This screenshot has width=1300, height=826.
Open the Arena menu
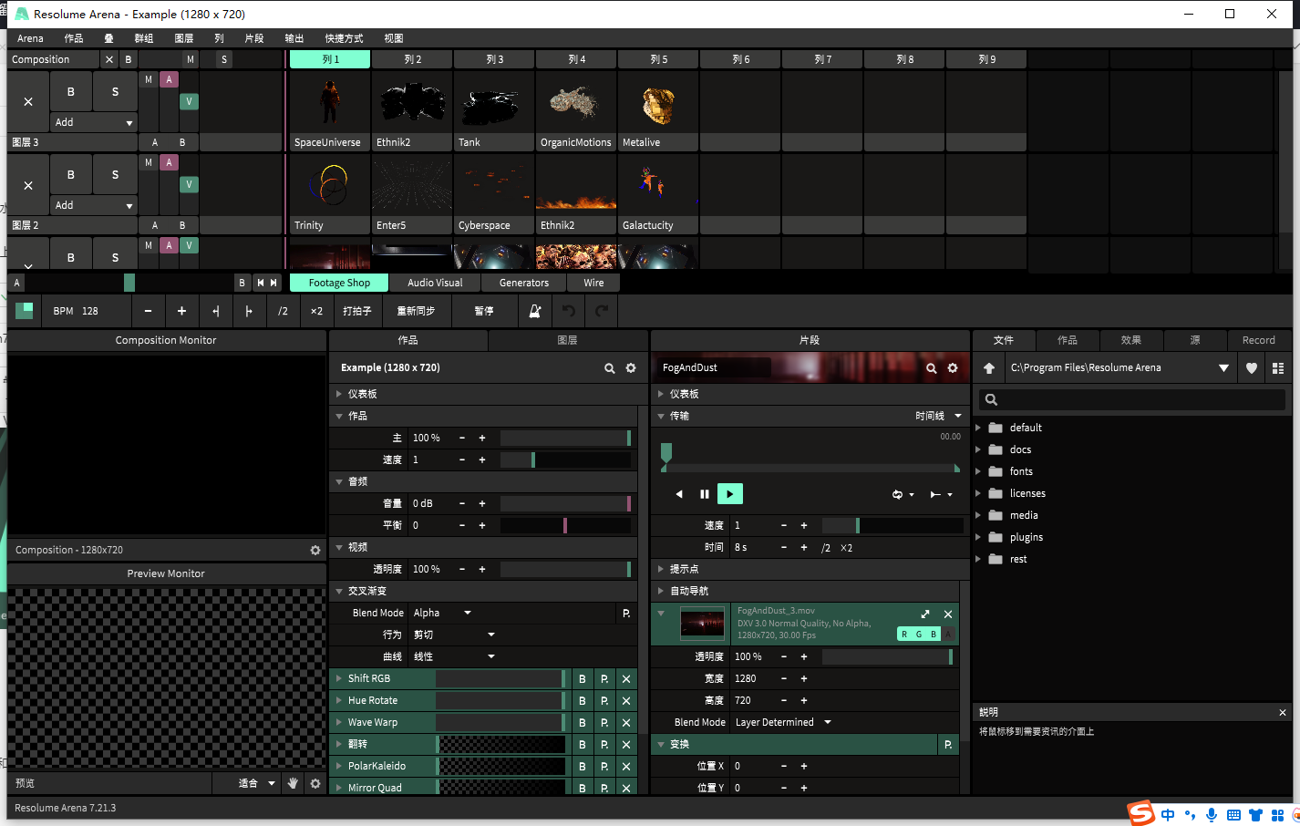[x=30, y=38]
